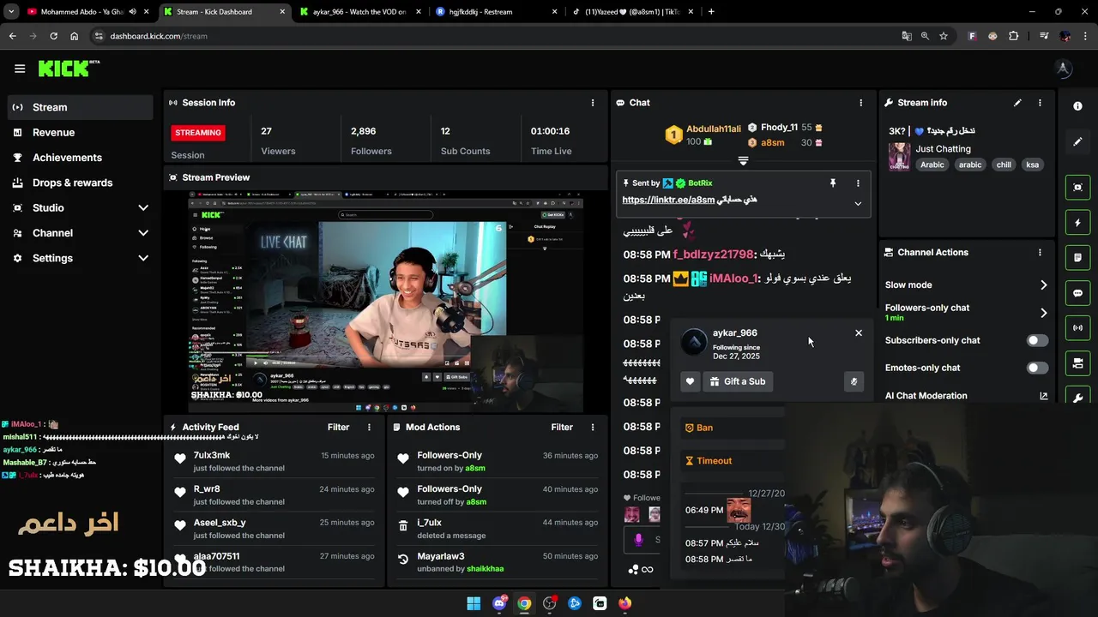This screenshot has height=617, width=1098.
Task: Bookmark this page with star icon
Action: click(944, 36)
